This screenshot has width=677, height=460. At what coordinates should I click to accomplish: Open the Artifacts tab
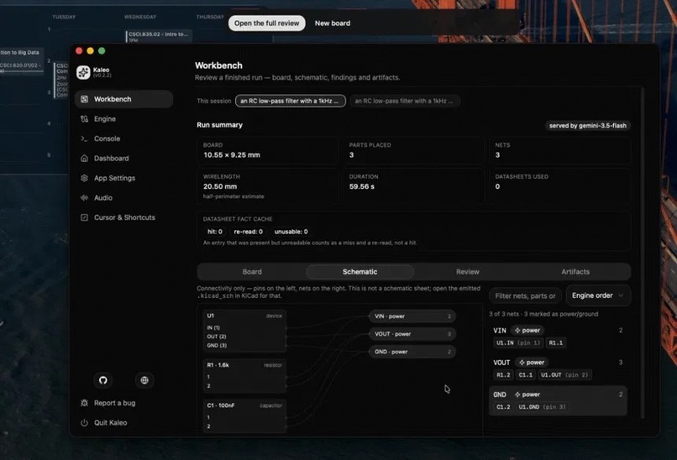[575, 272]
